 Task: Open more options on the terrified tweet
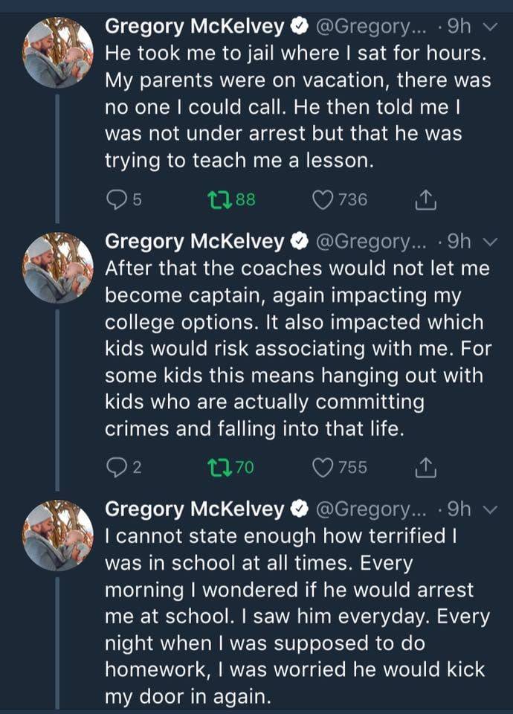[488, 509]
